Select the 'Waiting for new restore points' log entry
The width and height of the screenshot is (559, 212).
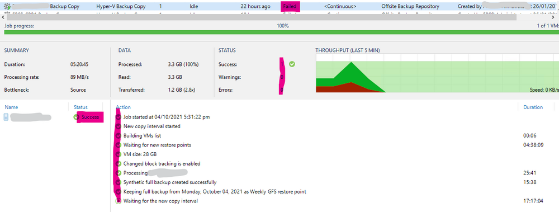click(x=157, y=145)
